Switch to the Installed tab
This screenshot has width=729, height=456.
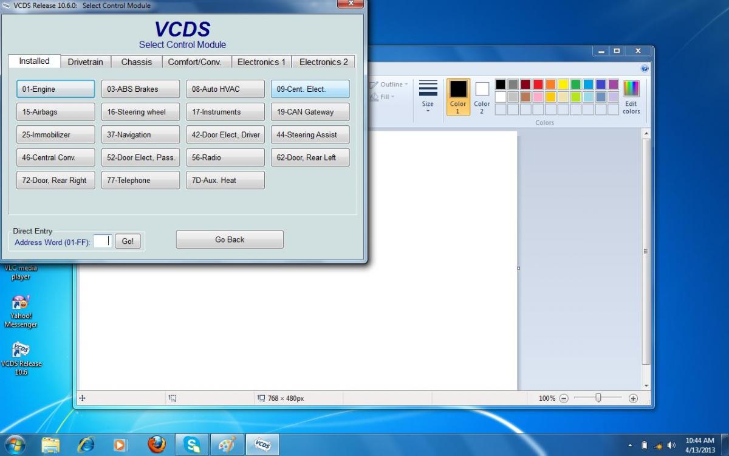click(x=34, y=61)
